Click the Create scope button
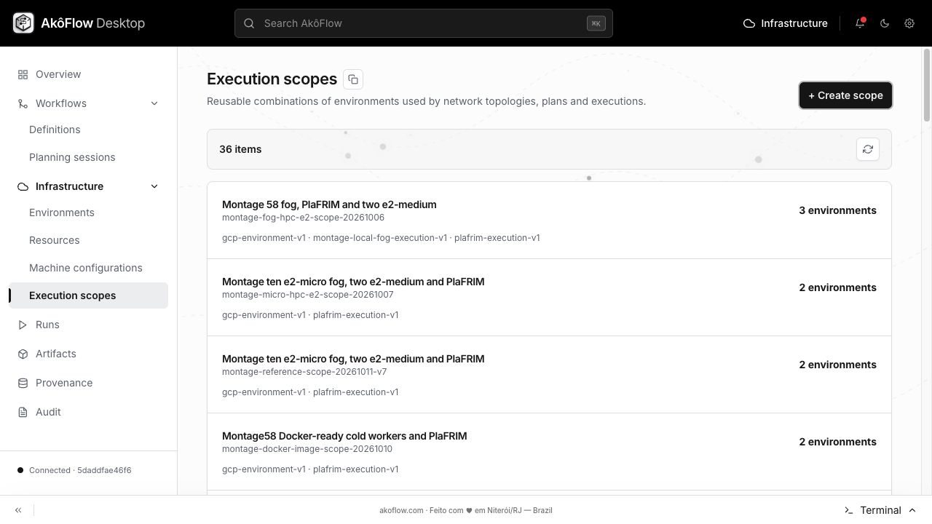The width and height of the screenshot is (932, 524). 845,95
